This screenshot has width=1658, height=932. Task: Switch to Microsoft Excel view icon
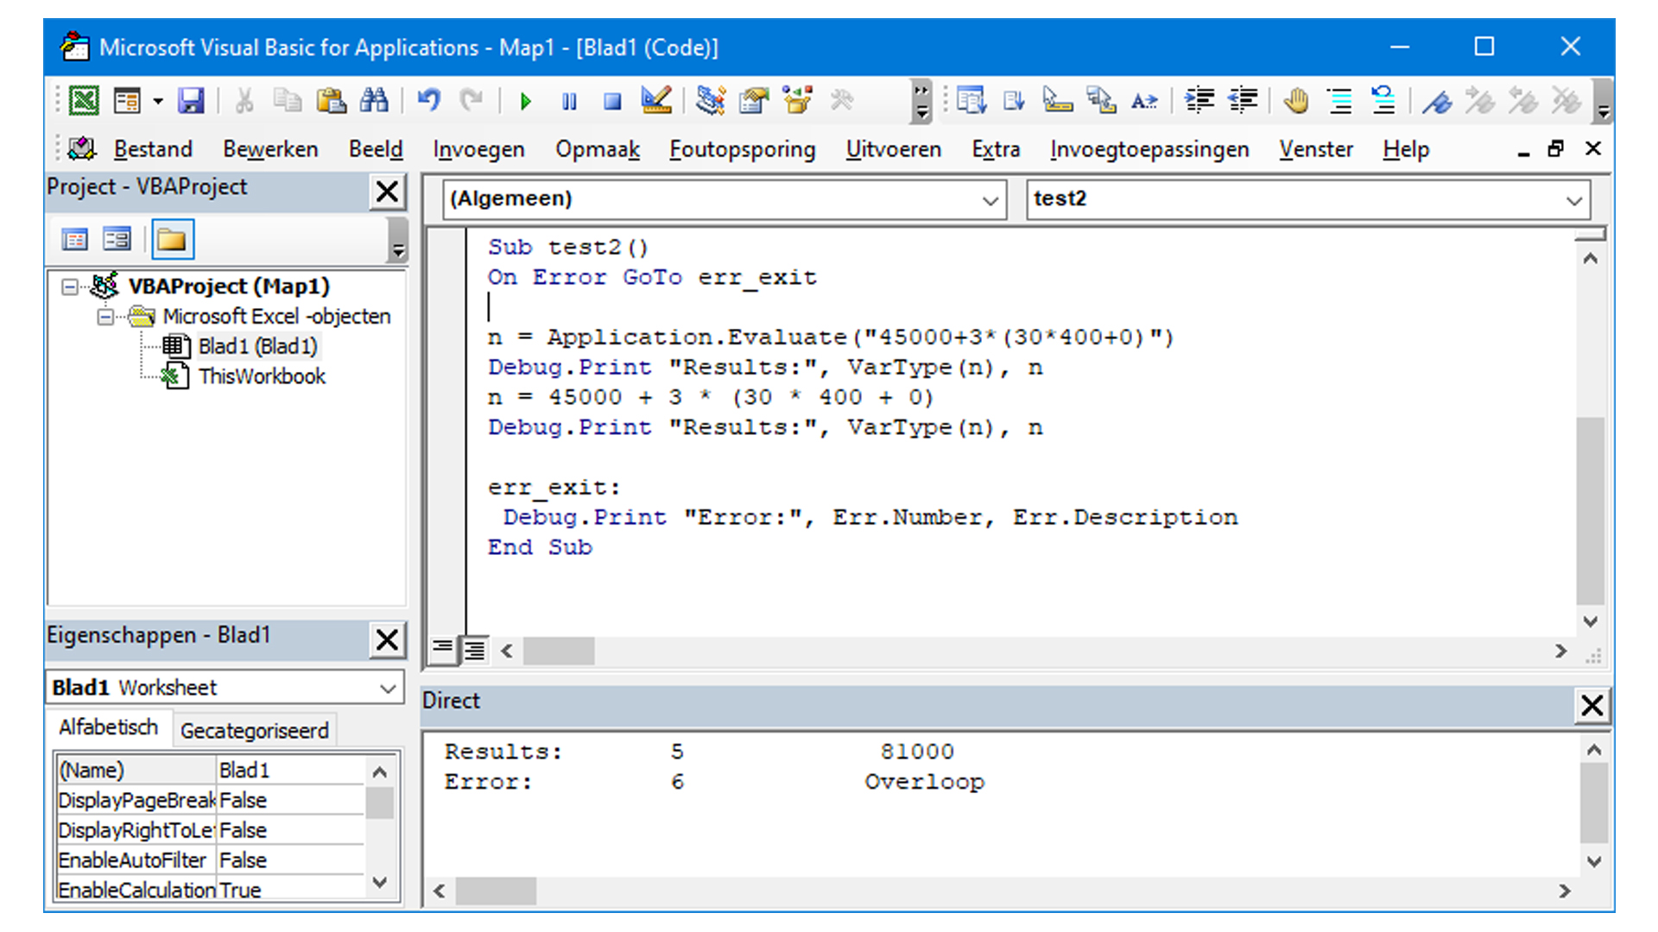click(x=84, y=101)
